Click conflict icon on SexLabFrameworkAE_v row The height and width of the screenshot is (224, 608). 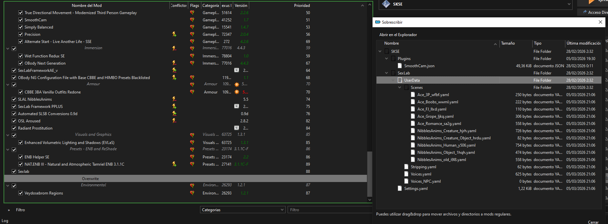(x=174, y=70)
